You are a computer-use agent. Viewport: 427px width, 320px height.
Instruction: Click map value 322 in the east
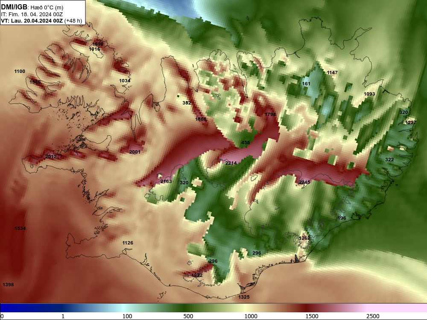tap(389, 160)
